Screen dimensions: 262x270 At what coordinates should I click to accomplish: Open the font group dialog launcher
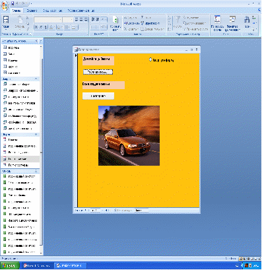pyautogui.click(x=86, y=34)
